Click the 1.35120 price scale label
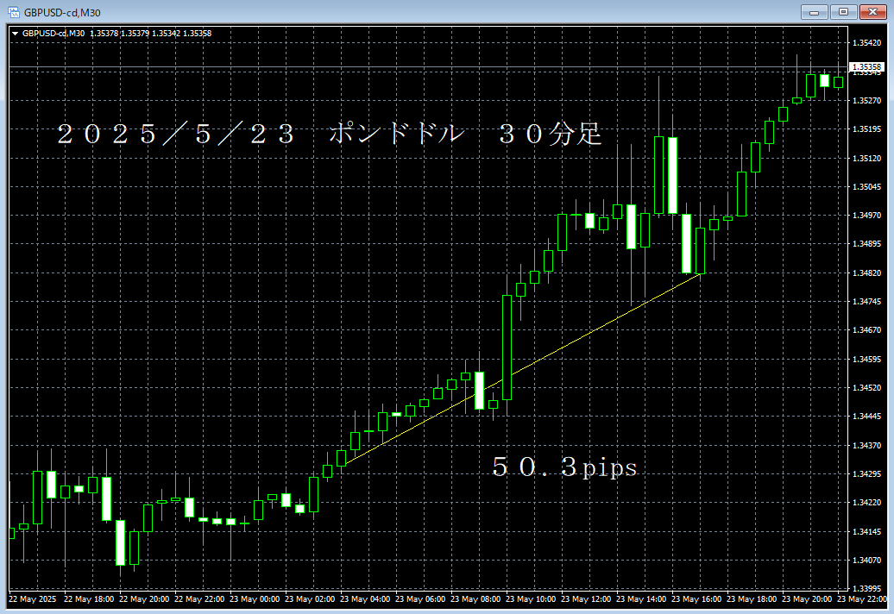Viewport: 894px width, 614px height. [x=865, y=158]
